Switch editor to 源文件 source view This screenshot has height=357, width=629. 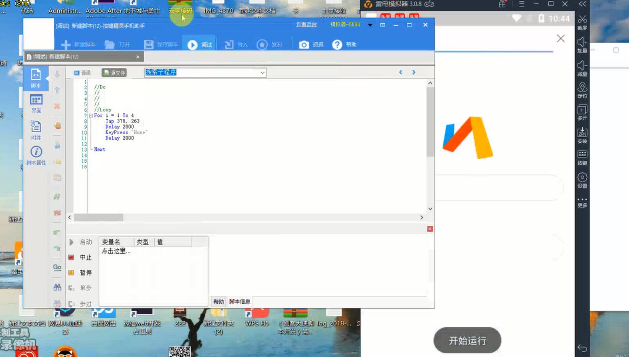(114, 73)
